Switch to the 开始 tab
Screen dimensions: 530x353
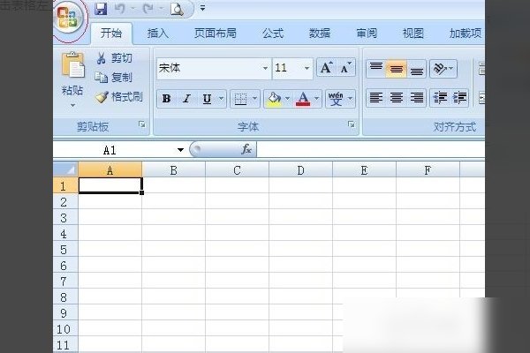click(x=111, y=34)
